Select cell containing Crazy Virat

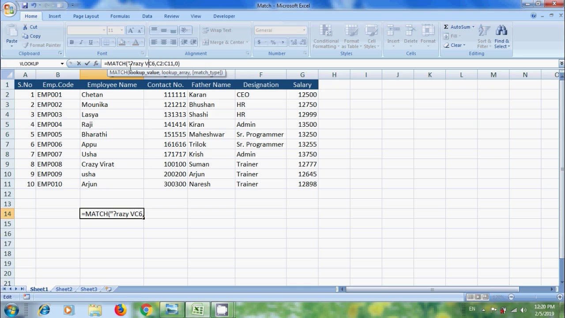(112, 164)
